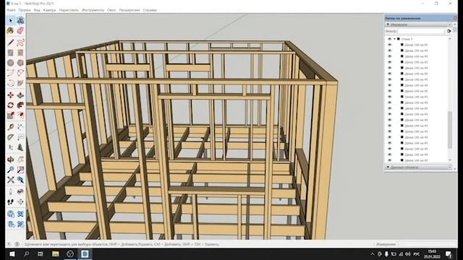Click the outliner list scrollbar thumb

coord(450,130)
